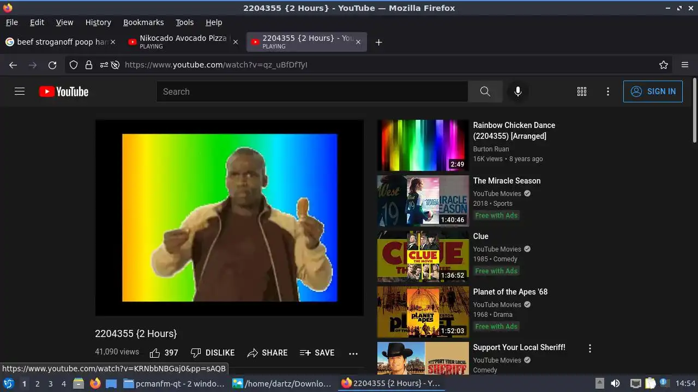The width and height of the screenshot is (698, 392).
Task: Close the Nikocado Avocado Pizza tab
Action: point(236,42)
